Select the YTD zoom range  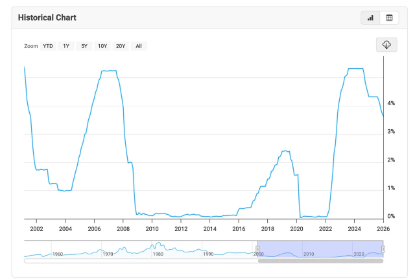[48, 46]
